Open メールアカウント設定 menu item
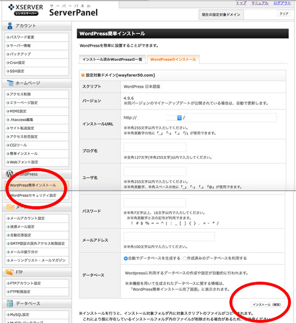Image resolution: width=296 pixels, height=323 pixels. [x=37, y=219]
